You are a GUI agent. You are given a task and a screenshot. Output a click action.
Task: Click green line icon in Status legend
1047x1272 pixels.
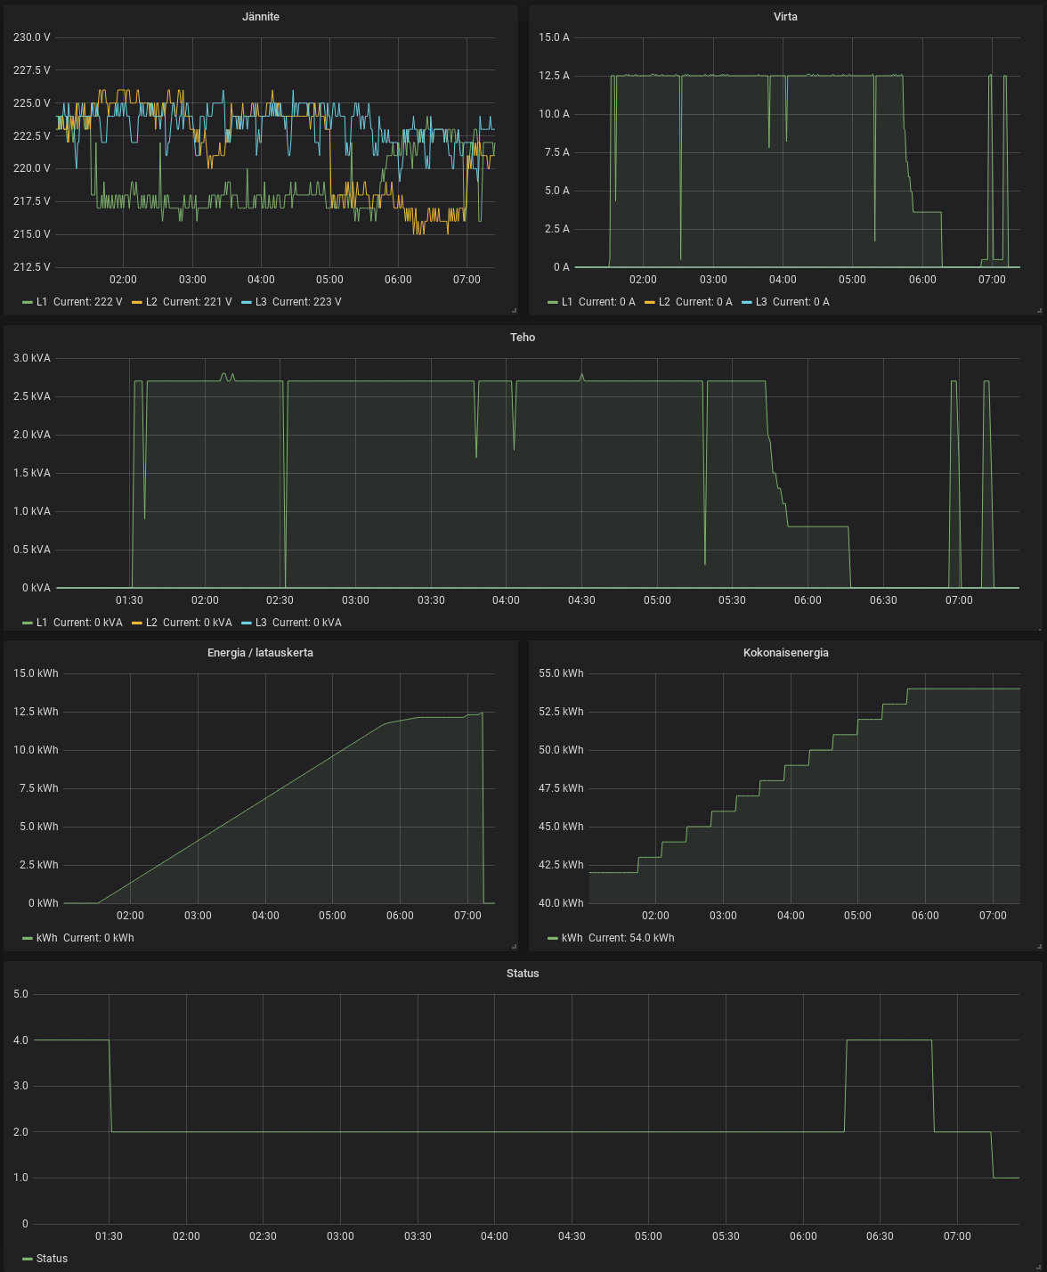pyautogui.click(x=28, y=1259)
